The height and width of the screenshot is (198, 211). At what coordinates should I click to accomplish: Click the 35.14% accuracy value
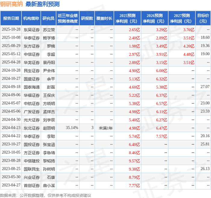(x=72, y=128)
